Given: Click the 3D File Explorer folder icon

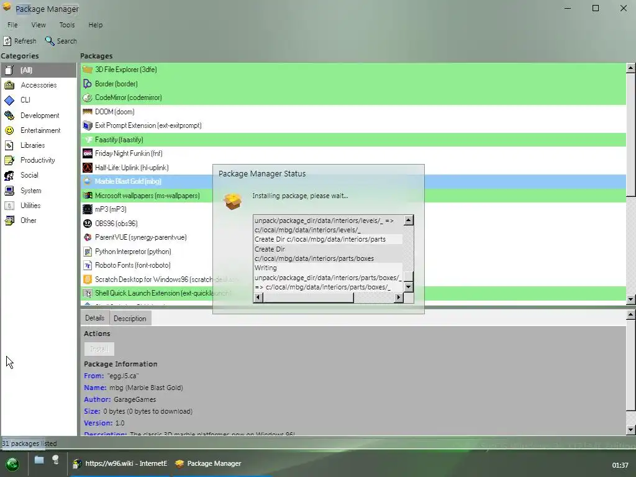Looking at the screenshot, I should pos(88,70).
